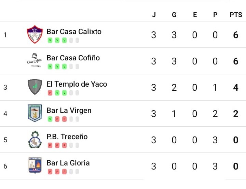
Task: Click third red P badge of Bar La Gloria
Action: [x=64, y=172]
